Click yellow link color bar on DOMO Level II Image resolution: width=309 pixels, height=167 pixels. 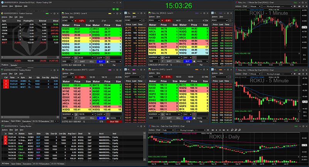point(110,13)
